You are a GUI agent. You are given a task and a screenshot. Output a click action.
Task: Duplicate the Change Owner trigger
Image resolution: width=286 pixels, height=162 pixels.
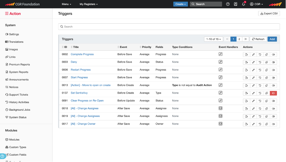pos(267,124)
